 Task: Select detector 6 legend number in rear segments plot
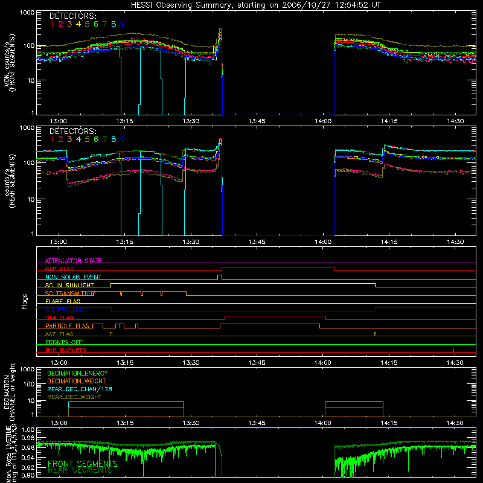(96, 139)
